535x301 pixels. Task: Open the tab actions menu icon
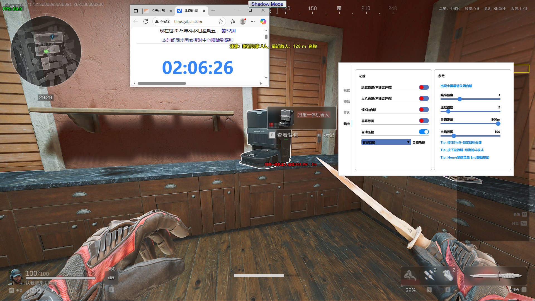pyautogui.click(x=136, y=11)
